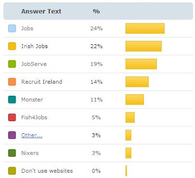Select the Irish Jobs 22% bar
This screenshot has height=178, width=195.
pyautogui.click(x=143, y=46)
